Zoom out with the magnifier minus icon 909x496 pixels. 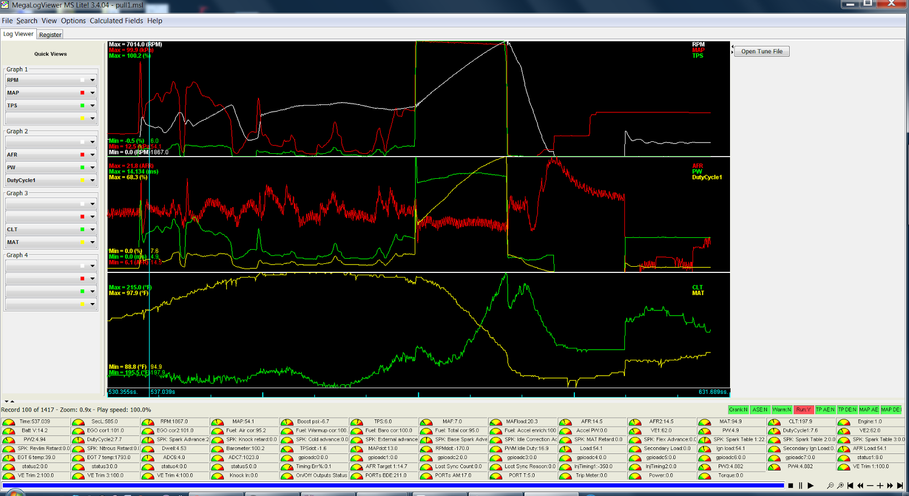pyautogui.click(x=830, y=485)
